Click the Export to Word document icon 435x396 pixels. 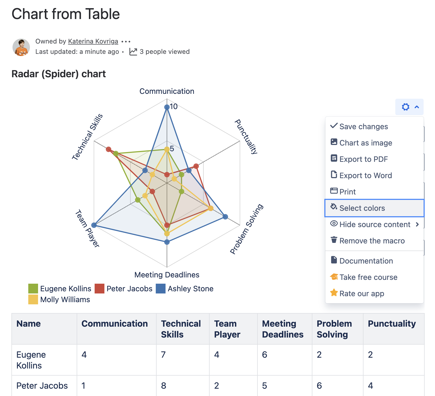[334, 175]
